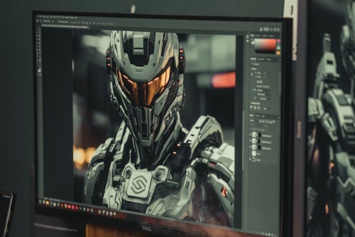Image resolution: width=355 pixels, height=237 pixels.
Task: Click the canvas height field in Properties
Action: pyautogui.click(x=259, y=77)
